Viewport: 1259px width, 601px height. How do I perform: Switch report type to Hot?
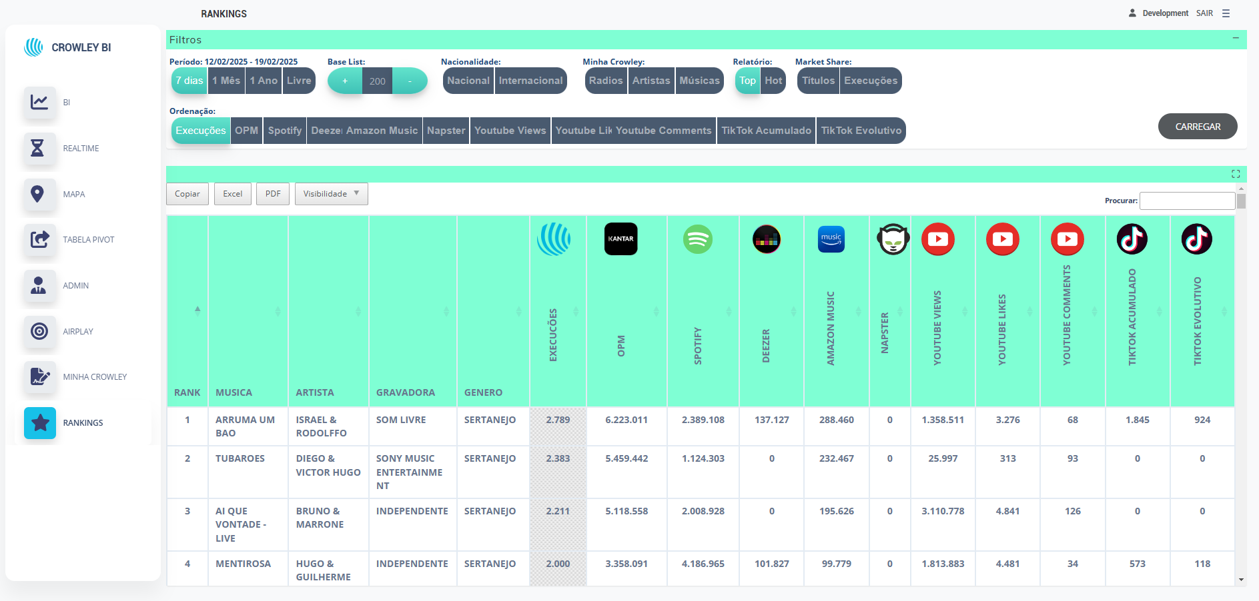pos(773,81)
